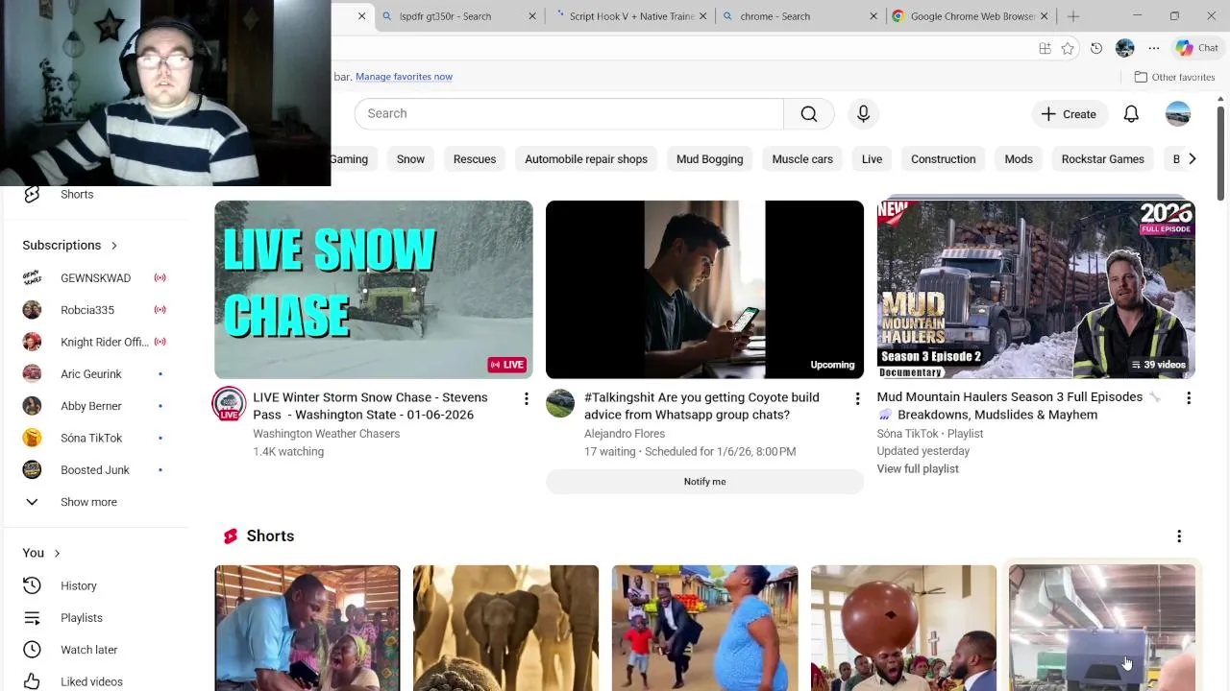1230x691 pixels.
Task: Click Manage favorites now link
Action: (x=404, y=77)
